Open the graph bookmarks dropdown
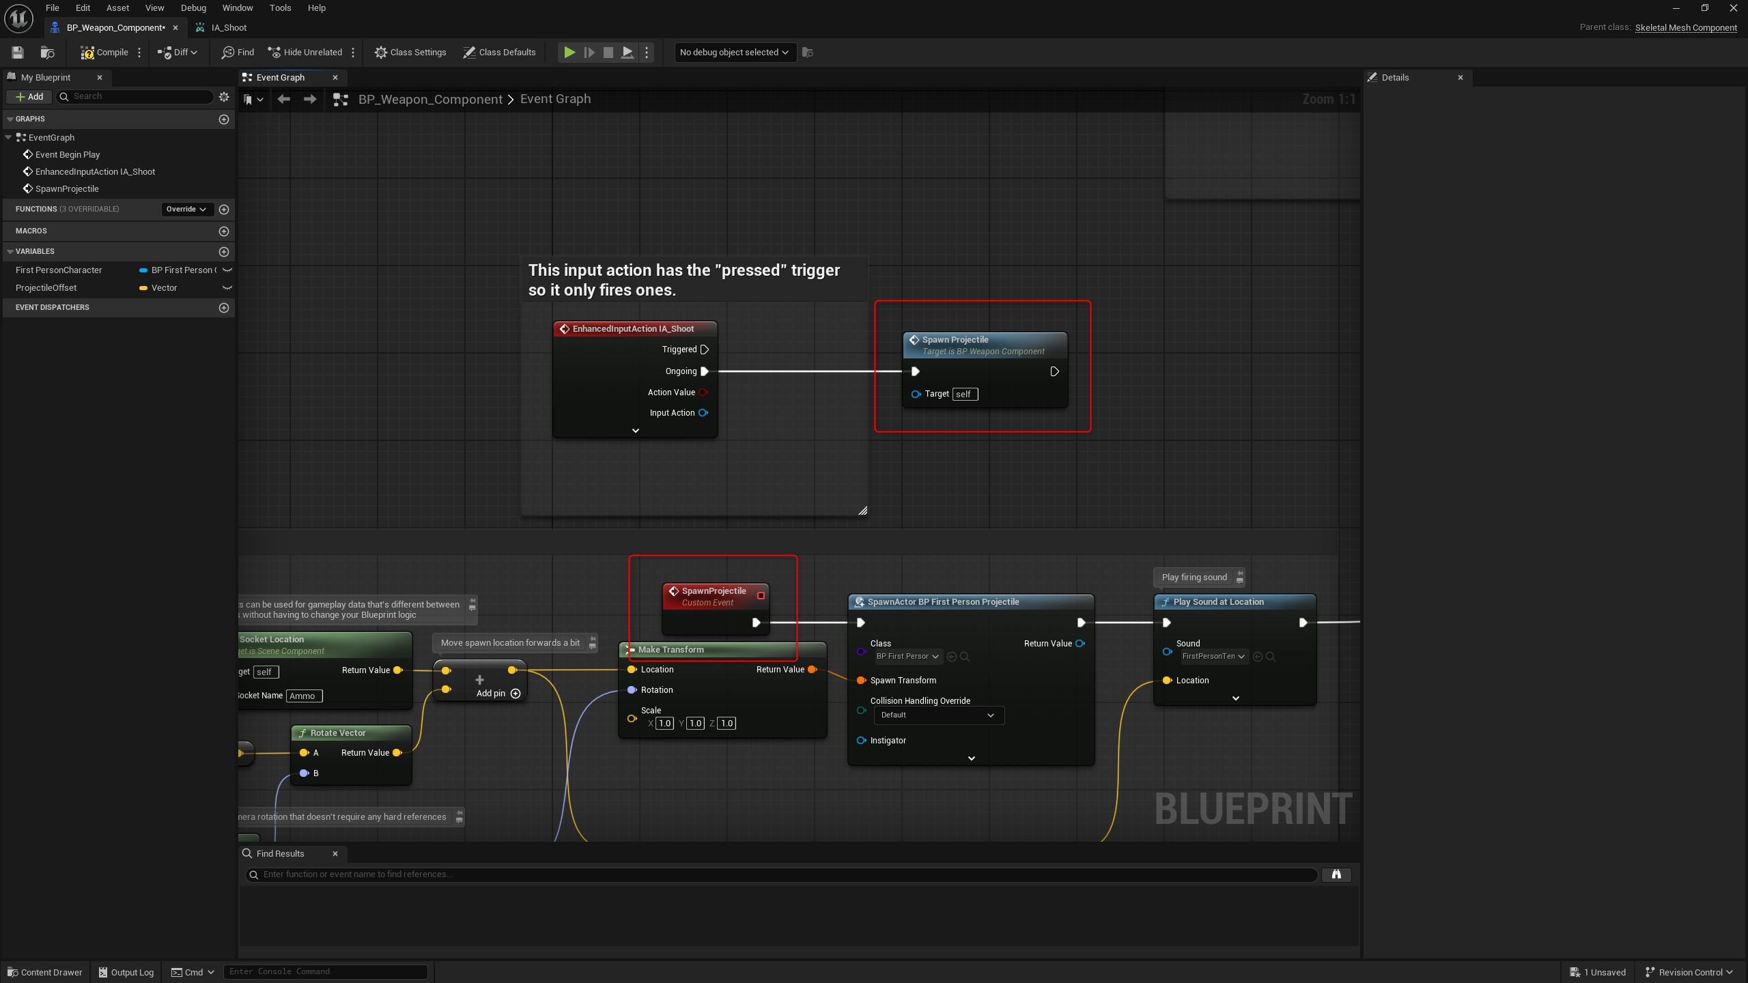 point(253,100)
